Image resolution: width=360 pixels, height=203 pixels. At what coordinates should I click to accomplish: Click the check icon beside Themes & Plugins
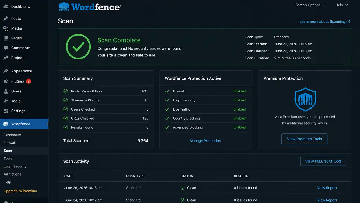[66, 100]
